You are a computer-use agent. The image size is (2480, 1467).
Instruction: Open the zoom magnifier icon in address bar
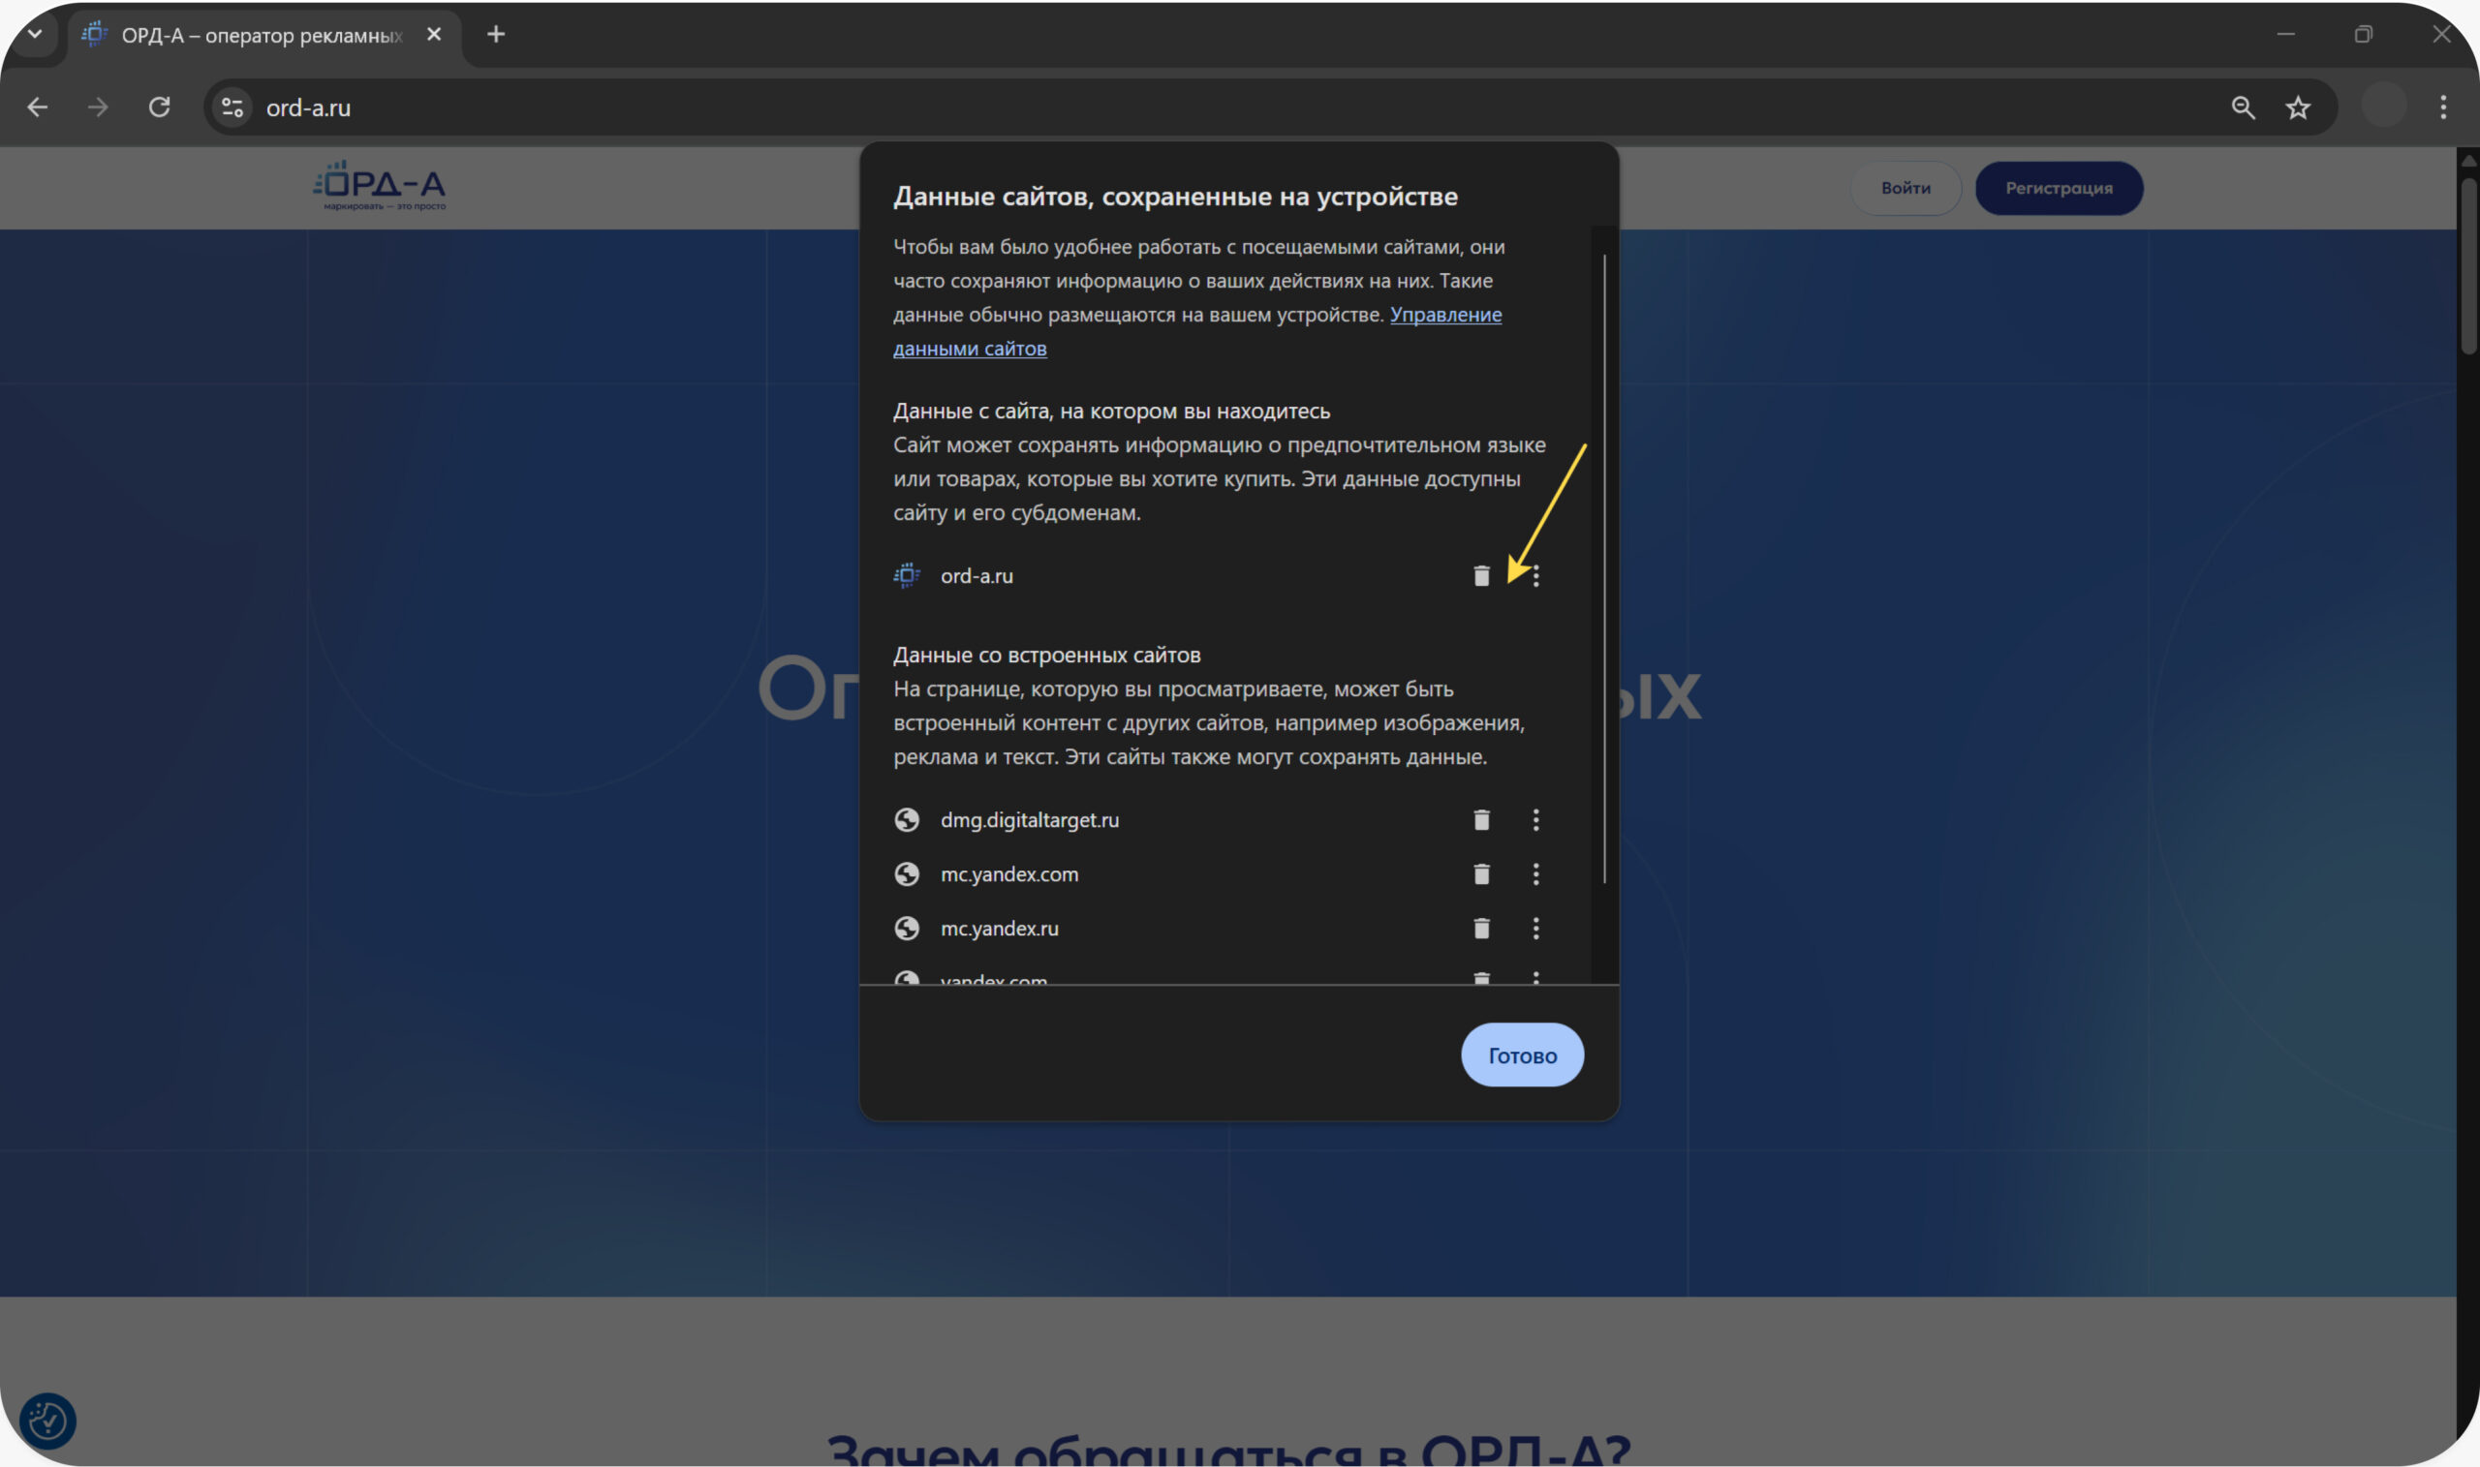[2243, 107]
